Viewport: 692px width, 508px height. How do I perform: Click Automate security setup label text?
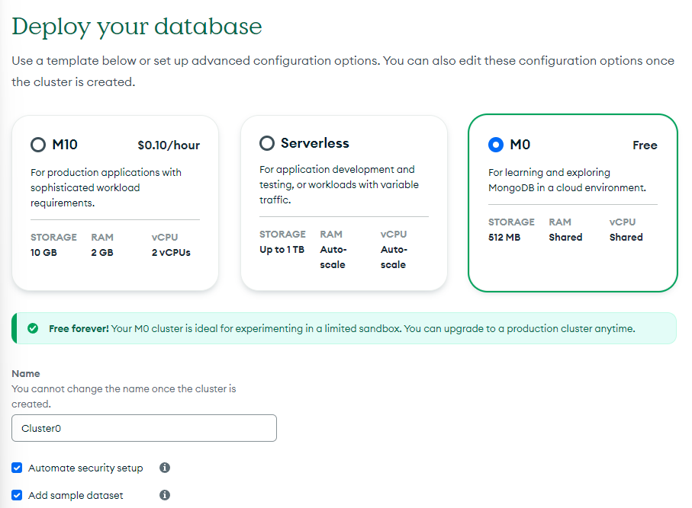pos(85,468)
